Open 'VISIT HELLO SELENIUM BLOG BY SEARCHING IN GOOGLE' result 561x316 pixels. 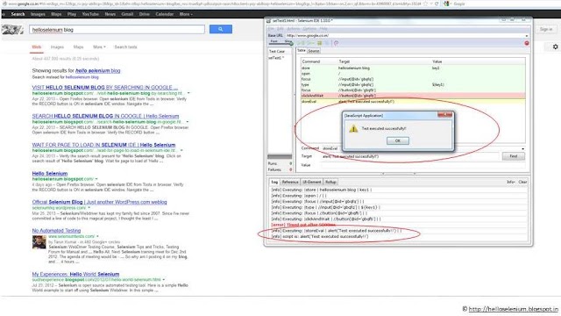click(x=105, y=88)
